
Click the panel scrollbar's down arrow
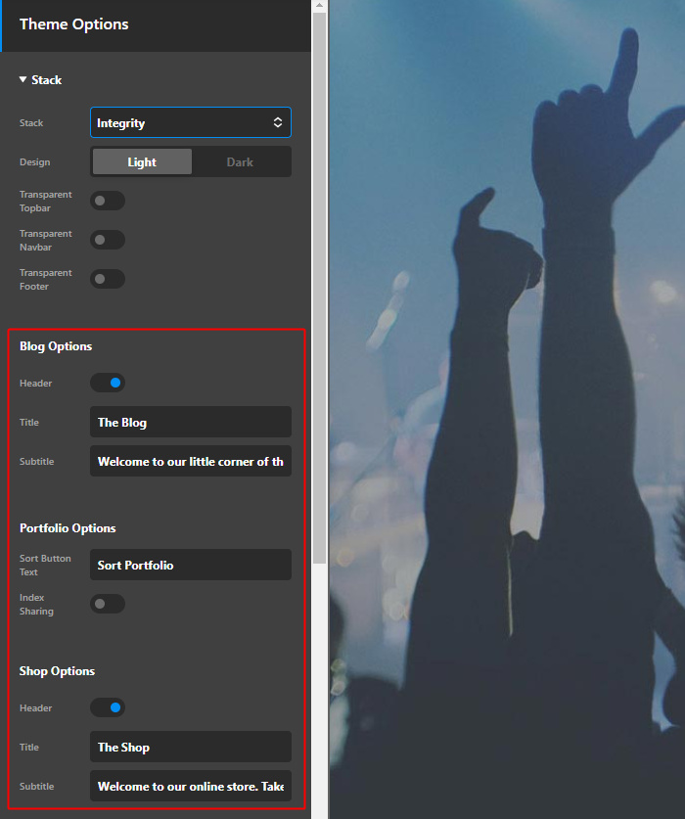click(319, 811)
